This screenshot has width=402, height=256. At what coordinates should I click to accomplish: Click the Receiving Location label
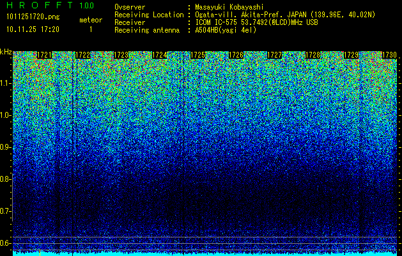(149, 15)
